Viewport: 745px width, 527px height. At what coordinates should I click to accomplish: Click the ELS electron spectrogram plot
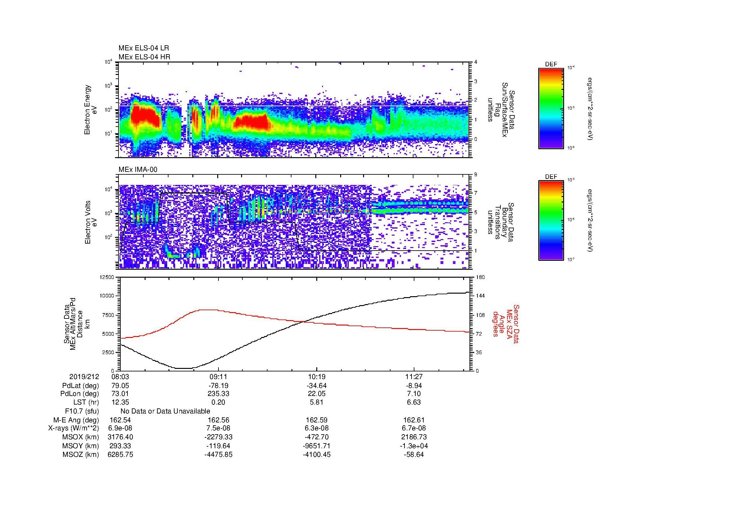pos(294,110)
